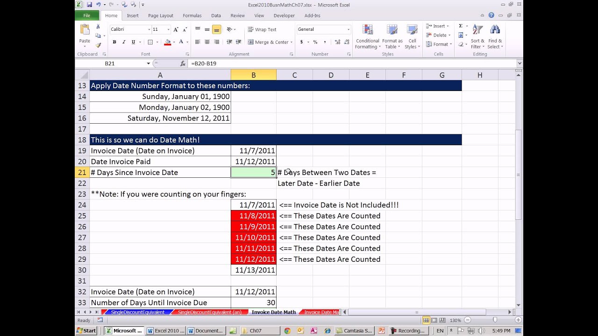This screenshot has width=598, height=336.
Task: Click Decrease Font Size icon
Action: tap(185, 29)
